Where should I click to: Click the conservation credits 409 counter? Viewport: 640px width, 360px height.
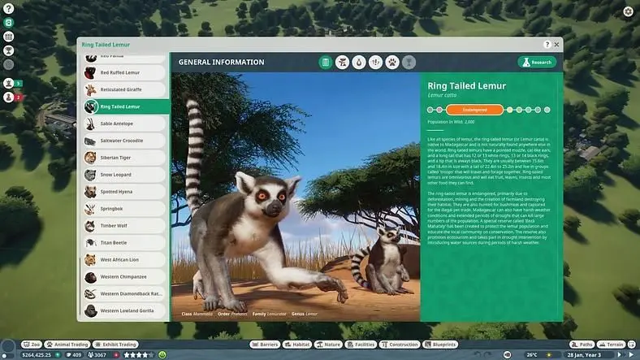[x=74, y=355]
